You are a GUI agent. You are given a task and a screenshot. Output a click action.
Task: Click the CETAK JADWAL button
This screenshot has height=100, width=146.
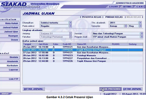[x=132, y=89]
